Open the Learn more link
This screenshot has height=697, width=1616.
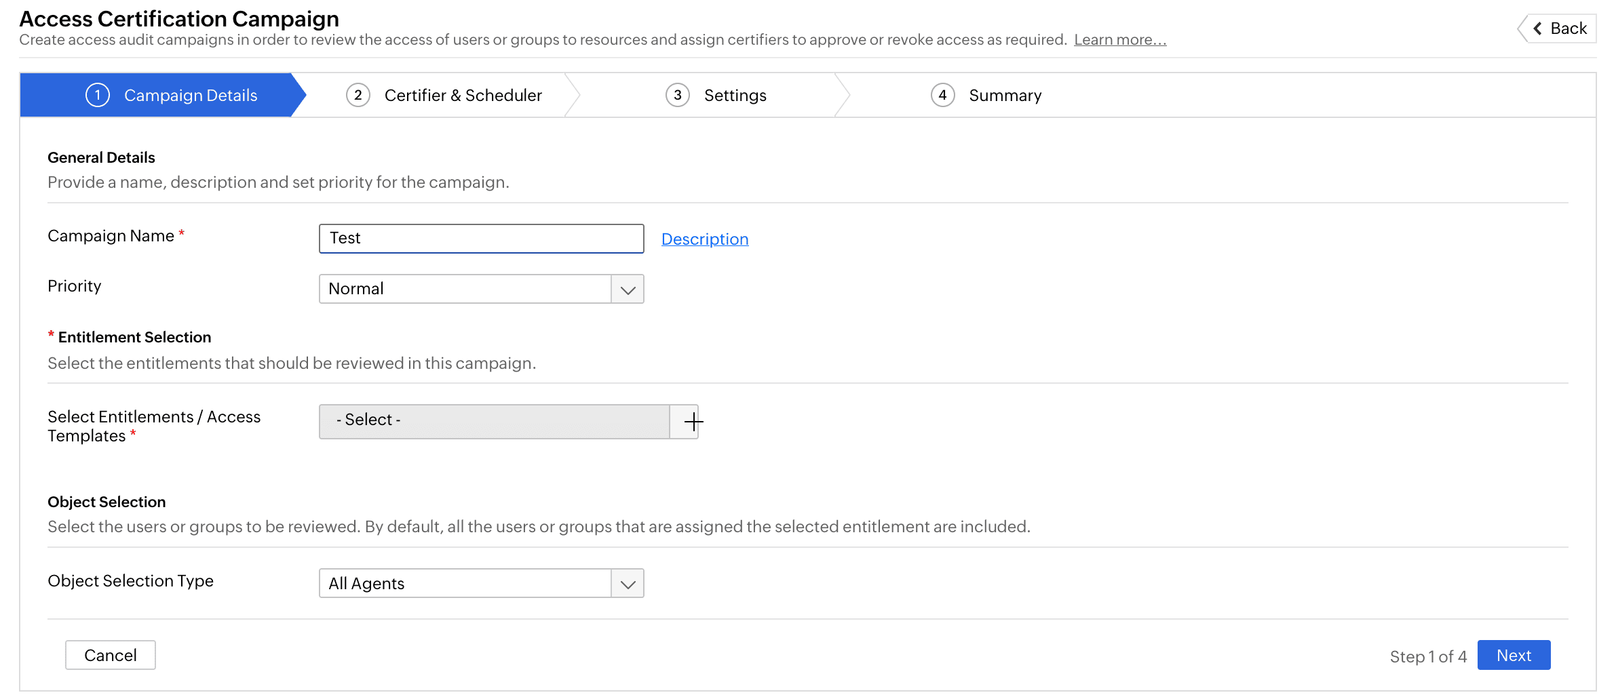pyautogui.click(x=1120, y=40)
